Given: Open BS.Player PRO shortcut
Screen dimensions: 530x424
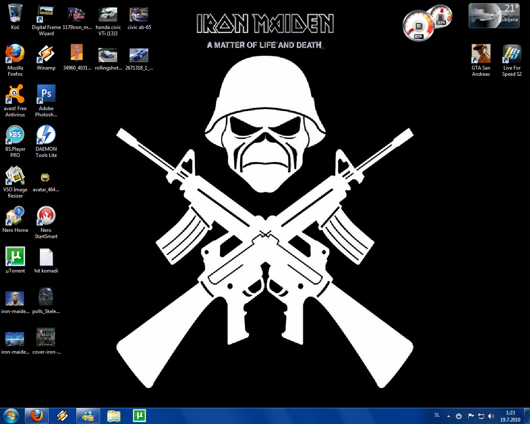Looking at the screenshot, I should pyautogui.click(x=15, y=141).
